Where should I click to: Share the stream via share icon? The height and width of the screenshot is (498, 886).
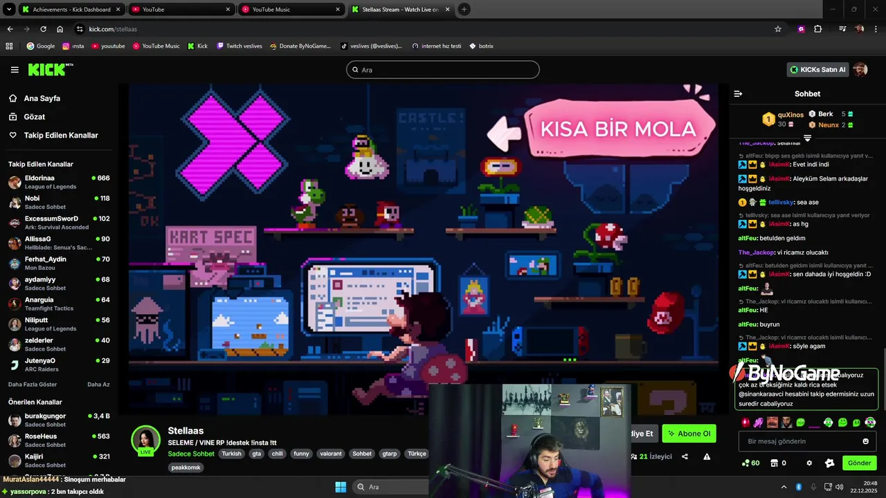click(685, 456)
